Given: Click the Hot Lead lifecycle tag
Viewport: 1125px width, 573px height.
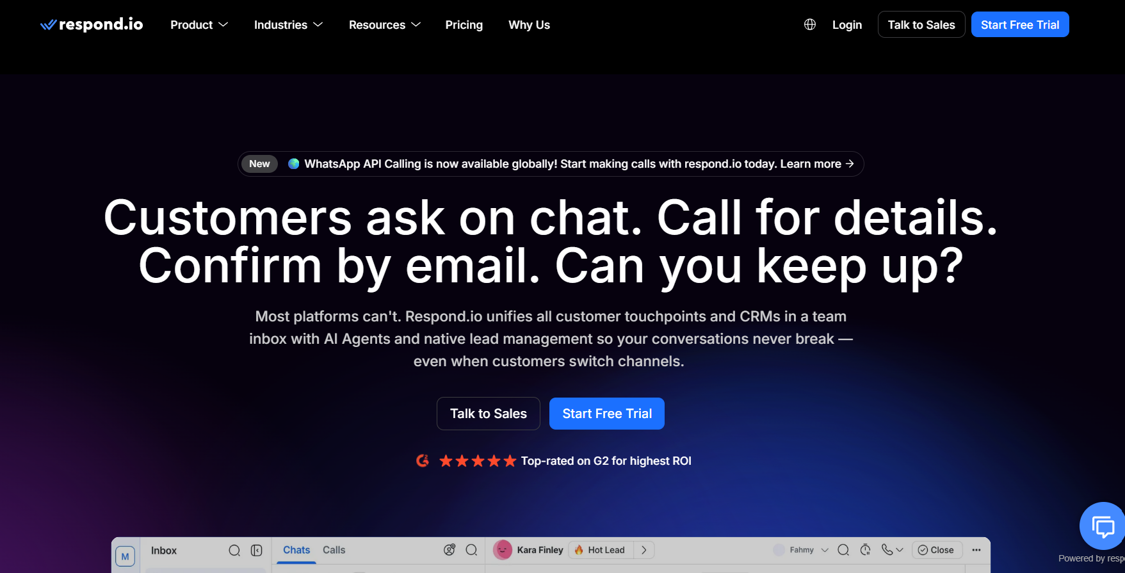Looking at the screenshot, I should [x=600, y=550].
